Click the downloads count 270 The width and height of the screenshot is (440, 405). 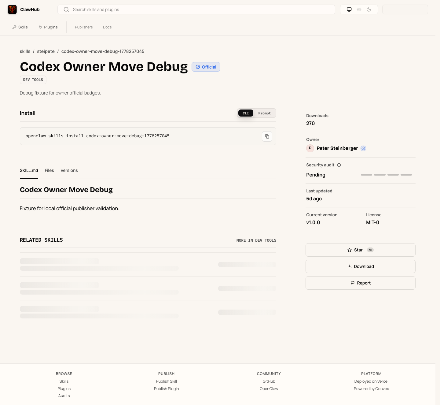(x=310, y=124)
